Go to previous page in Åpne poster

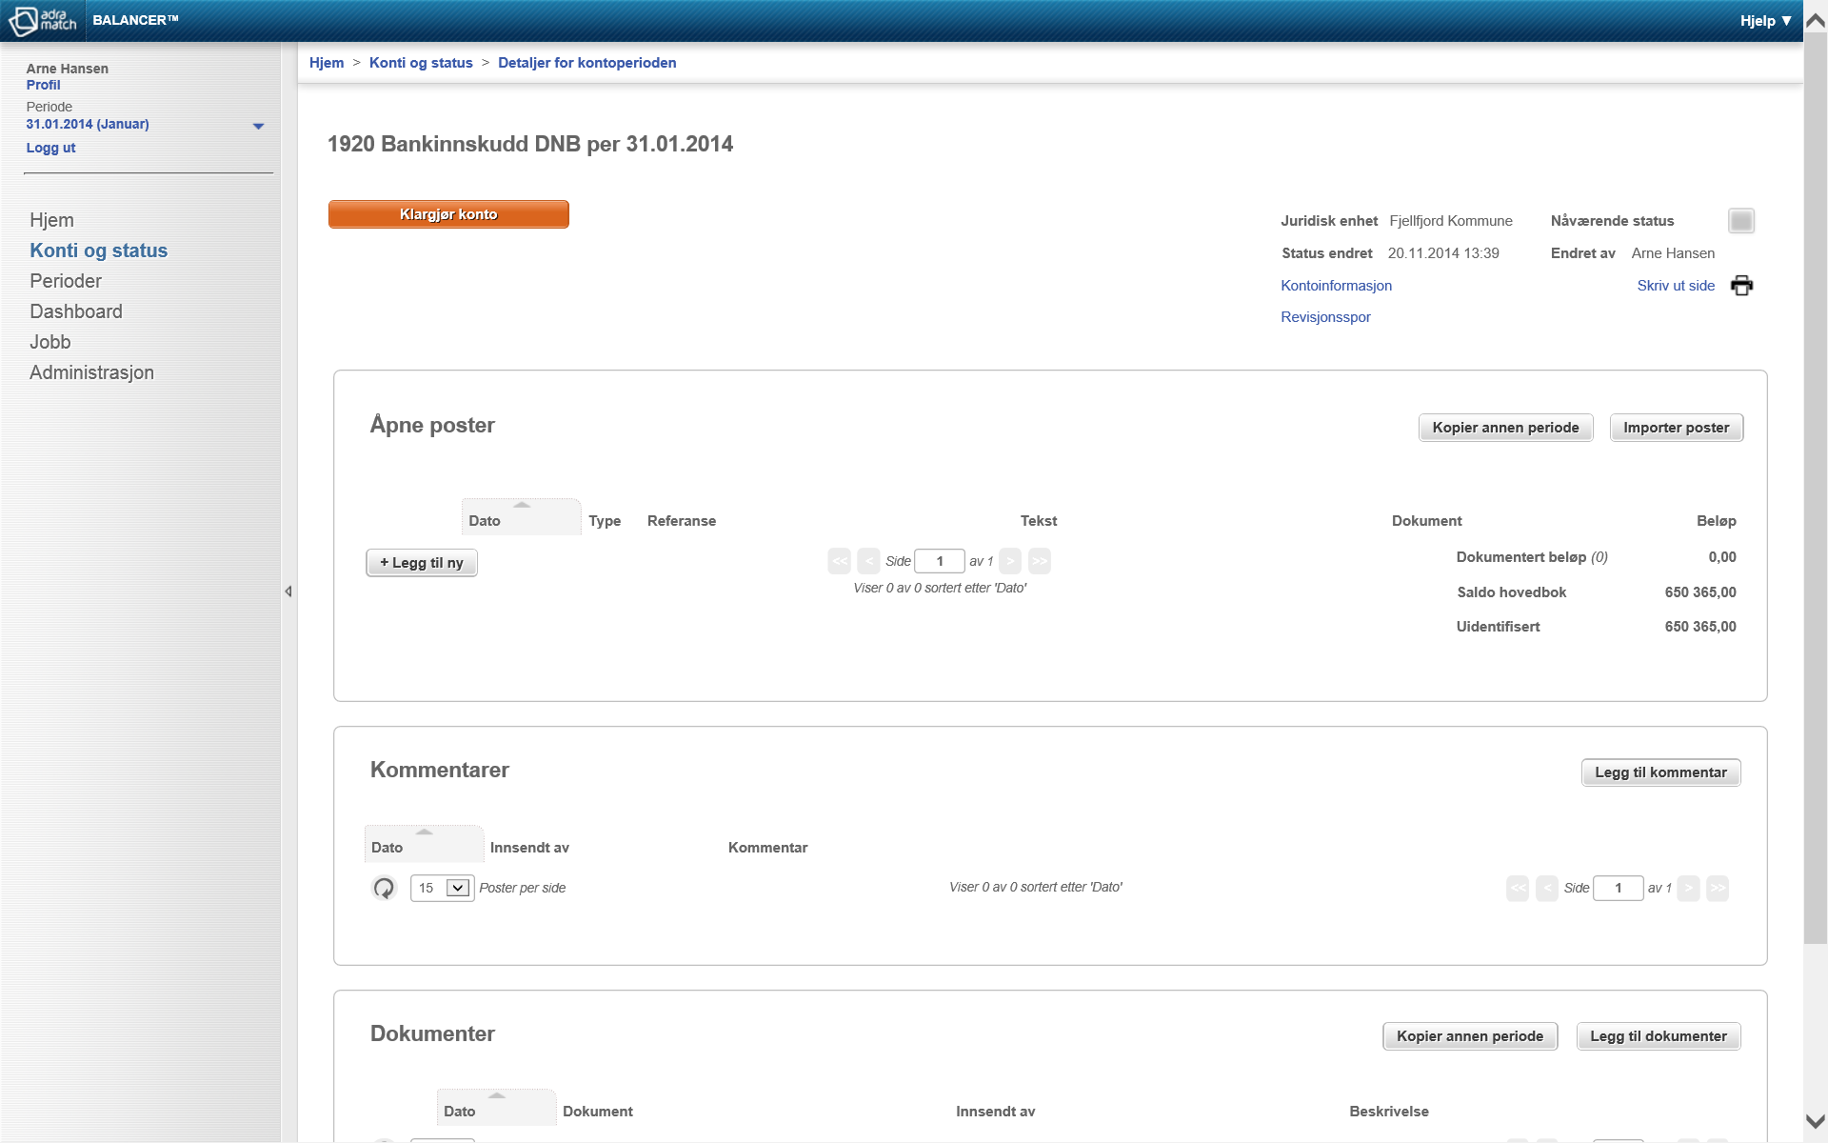pyautogui.click(x=868, y=561)
